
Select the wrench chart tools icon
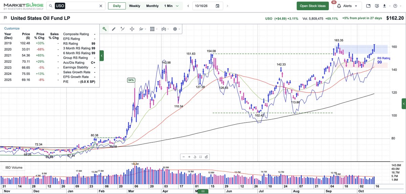[105, 29]
